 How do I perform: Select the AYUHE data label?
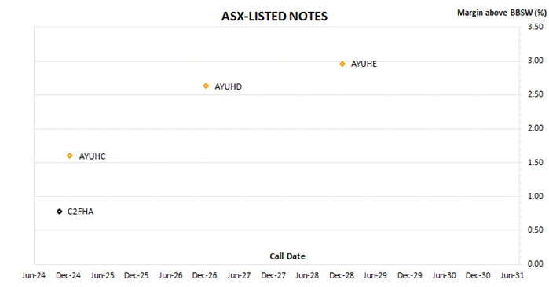(x=364, y=64)
